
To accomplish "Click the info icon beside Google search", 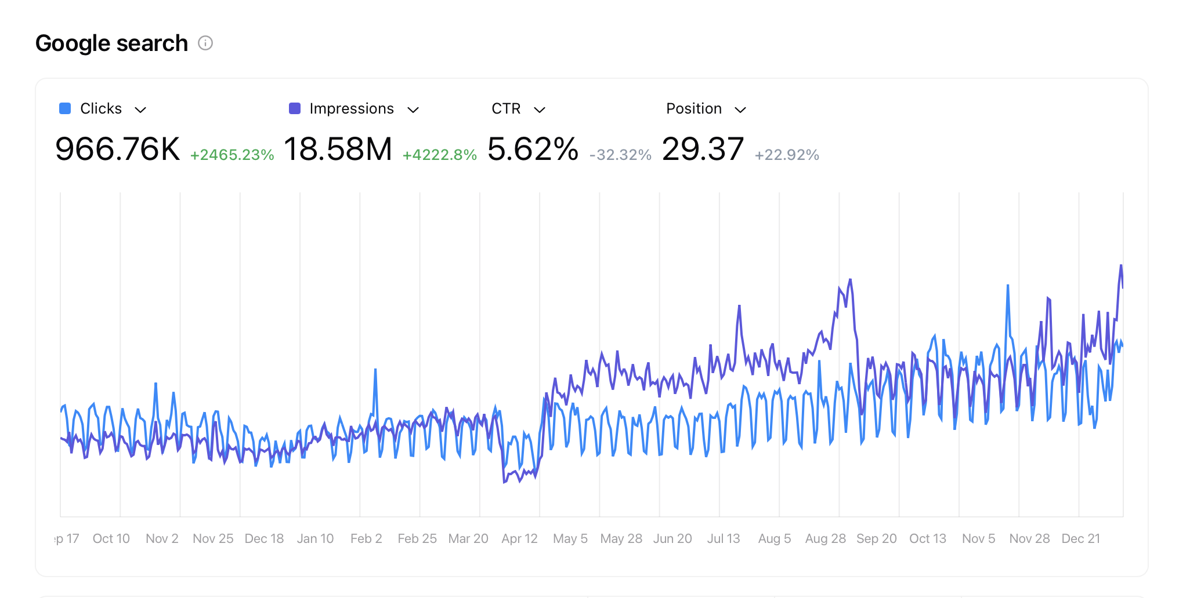I will 205,43.
